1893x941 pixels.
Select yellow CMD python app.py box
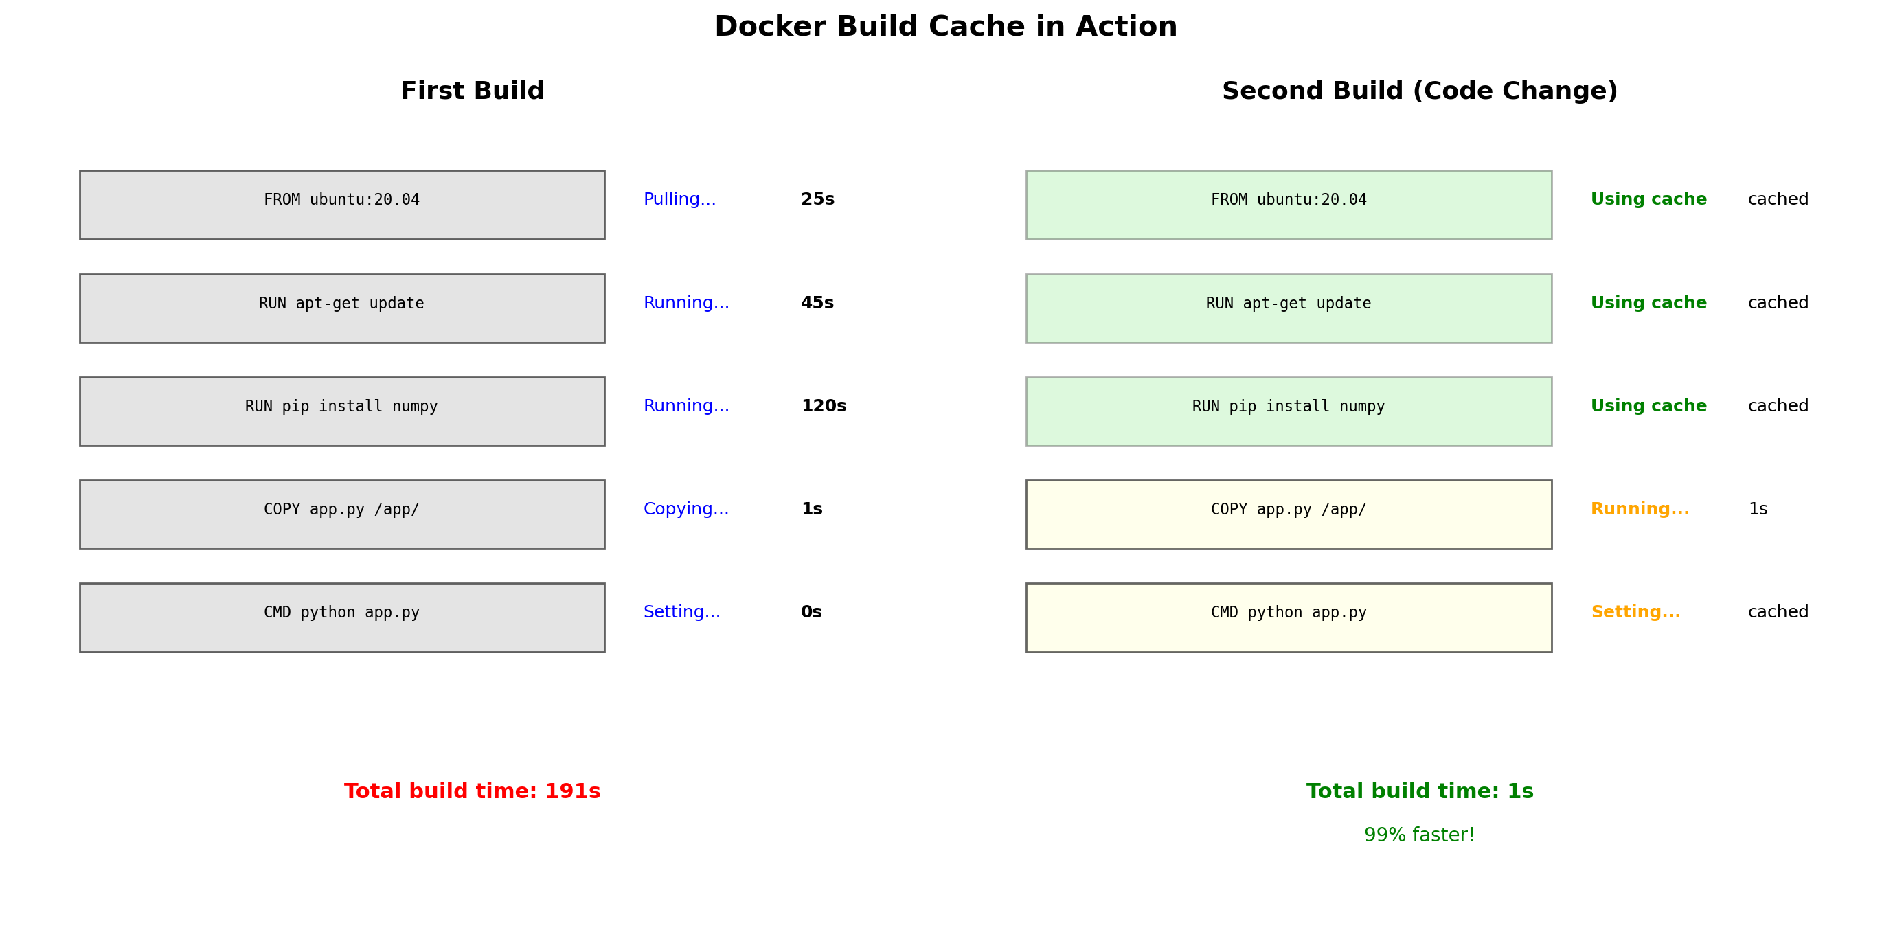pyautogui.click(x=1288, y=617)
